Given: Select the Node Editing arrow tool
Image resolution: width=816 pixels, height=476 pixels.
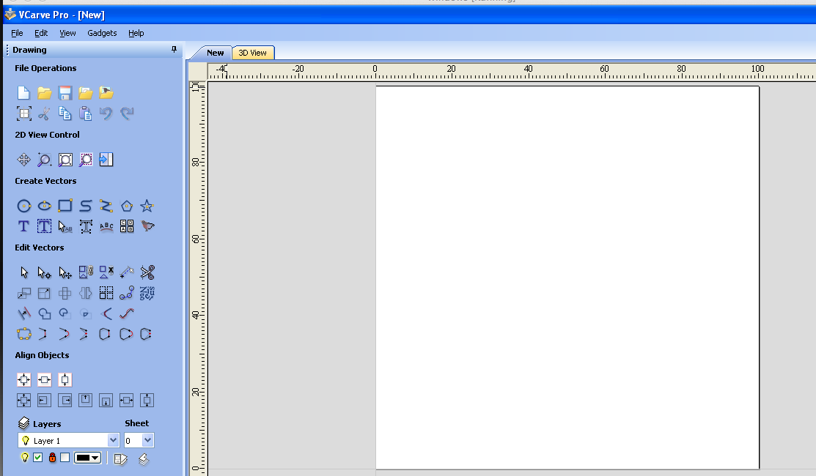Looking at the screenshot, I should 44,272.
